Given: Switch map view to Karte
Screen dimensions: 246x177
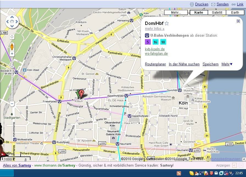Looking at the screenshot, I should point(199,12).
